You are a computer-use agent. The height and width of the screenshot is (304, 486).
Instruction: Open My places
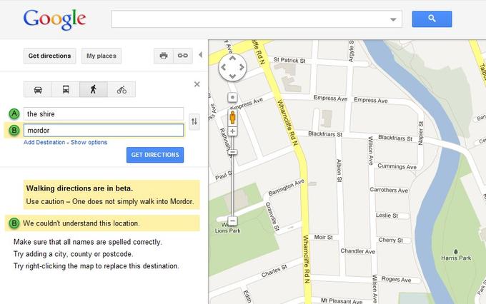[x=101, y=56]
